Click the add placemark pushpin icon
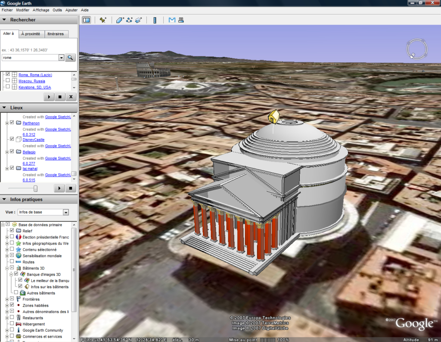Viewport: 441px width, 342px height. 102,20
